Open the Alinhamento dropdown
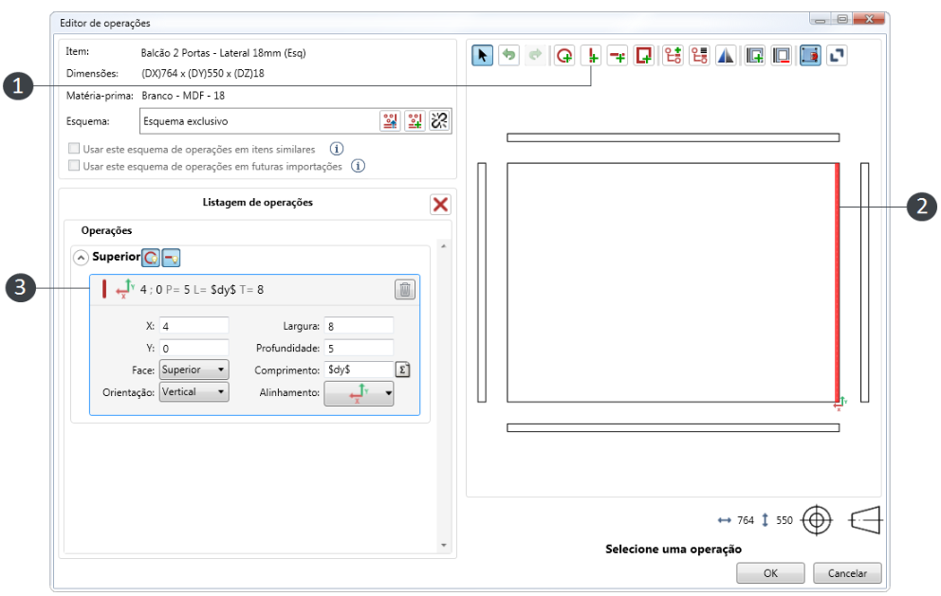This screenshot has height=596, width=941. (359, 393)
